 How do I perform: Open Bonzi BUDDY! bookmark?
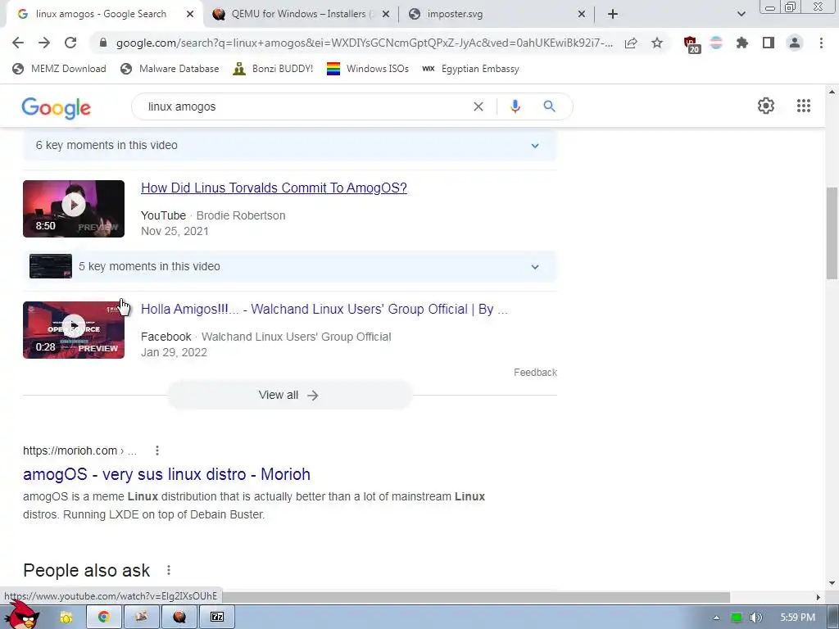[x=274, y=69]
